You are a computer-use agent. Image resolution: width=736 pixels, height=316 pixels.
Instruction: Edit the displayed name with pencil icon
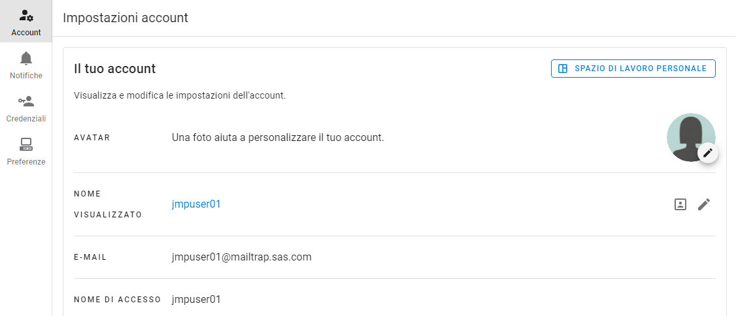click(x=703, y=204)
